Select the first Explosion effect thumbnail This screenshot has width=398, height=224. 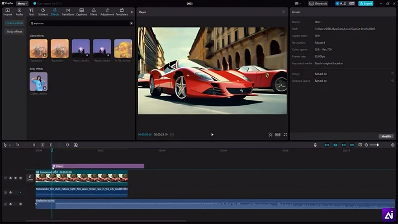point(39,49)
